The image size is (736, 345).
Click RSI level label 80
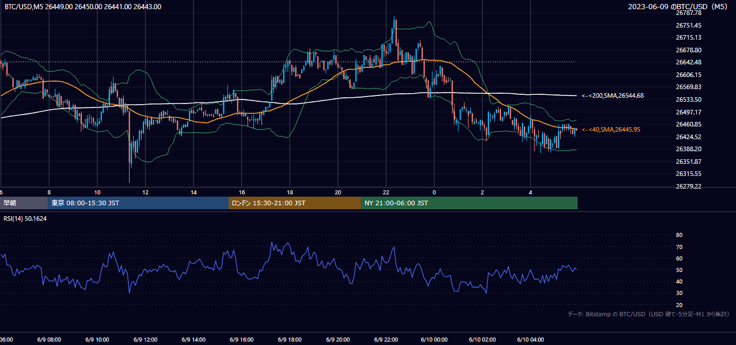(x=679, y=235)
